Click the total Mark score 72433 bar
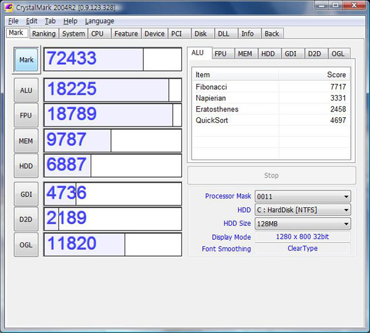 113,59
